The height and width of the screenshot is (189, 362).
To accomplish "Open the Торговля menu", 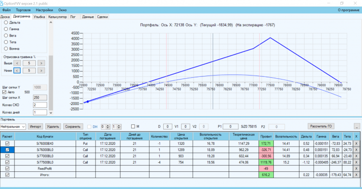I will pos(23,10).
